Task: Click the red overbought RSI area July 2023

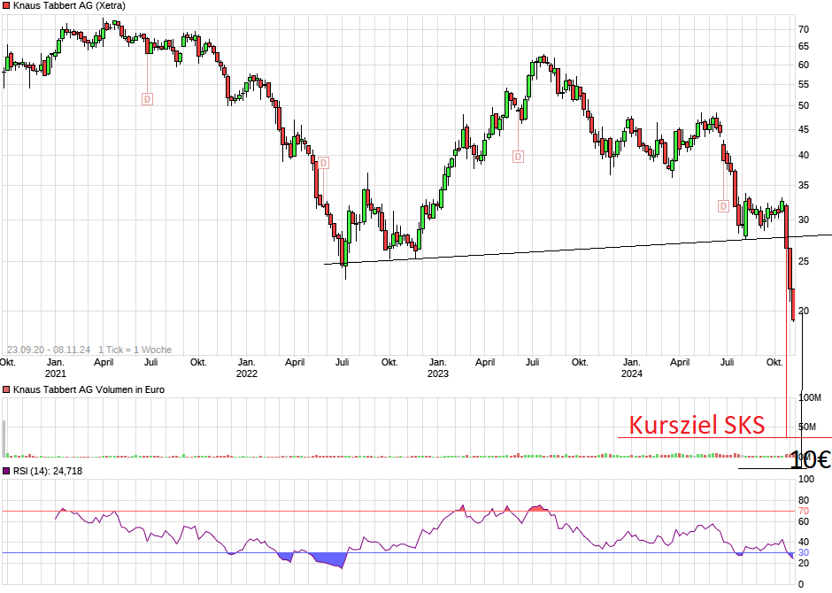Action: pyautogui.click(x=538, y=509)
